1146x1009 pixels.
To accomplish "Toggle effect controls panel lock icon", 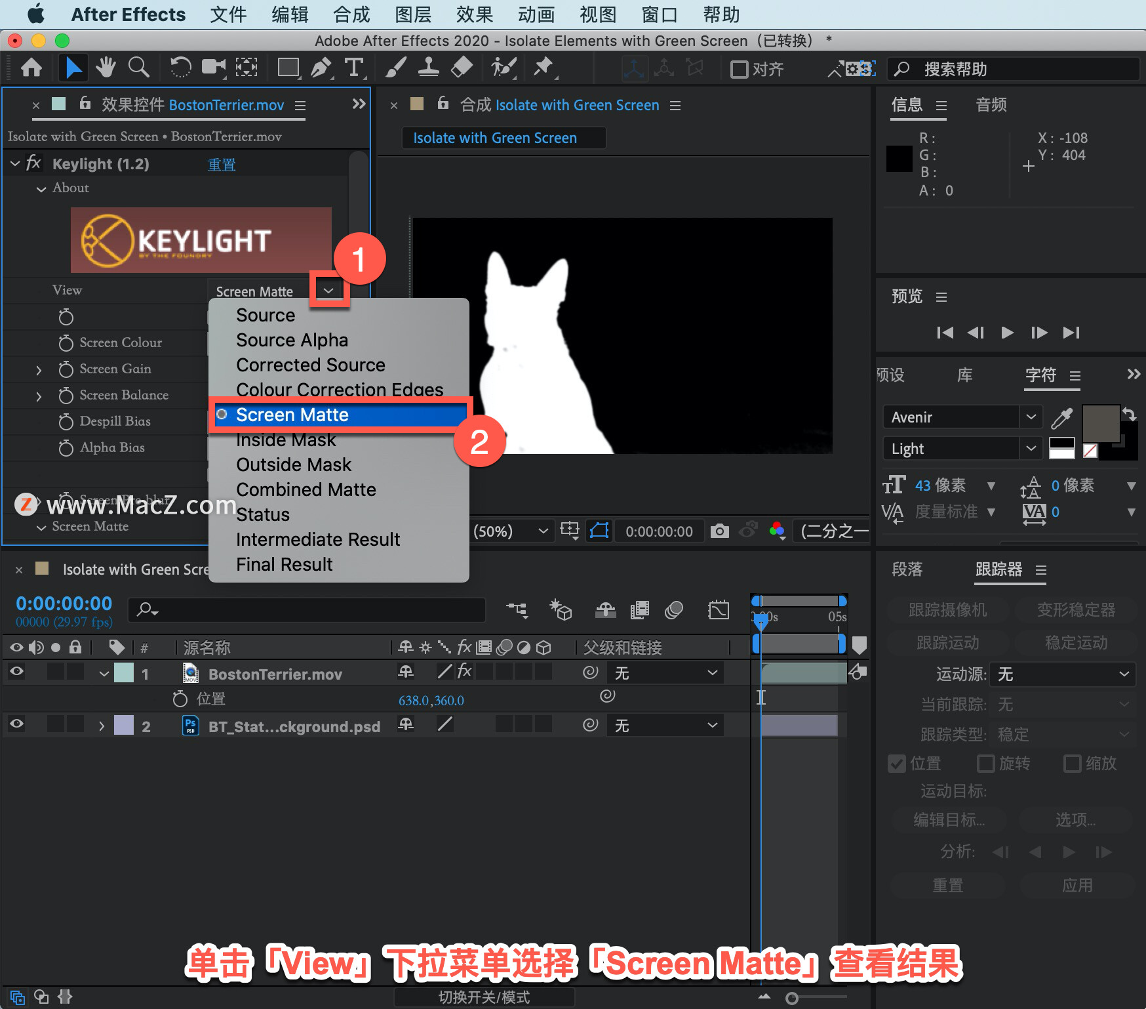I will pyautogui.click(x=85, y=103).
